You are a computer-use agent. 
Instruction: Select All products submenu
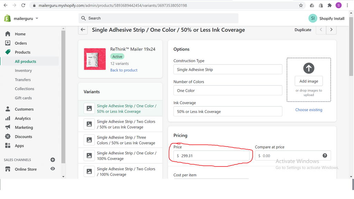(x=26, y=61)
